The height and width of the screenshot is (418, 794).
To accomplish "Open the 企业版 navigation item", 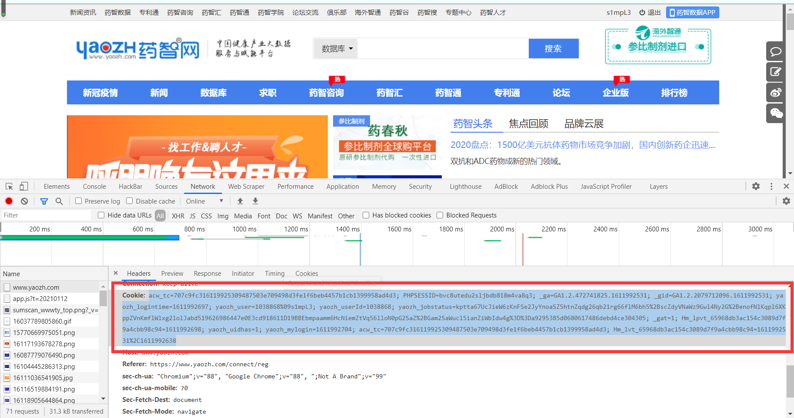I will click(616, 93).
